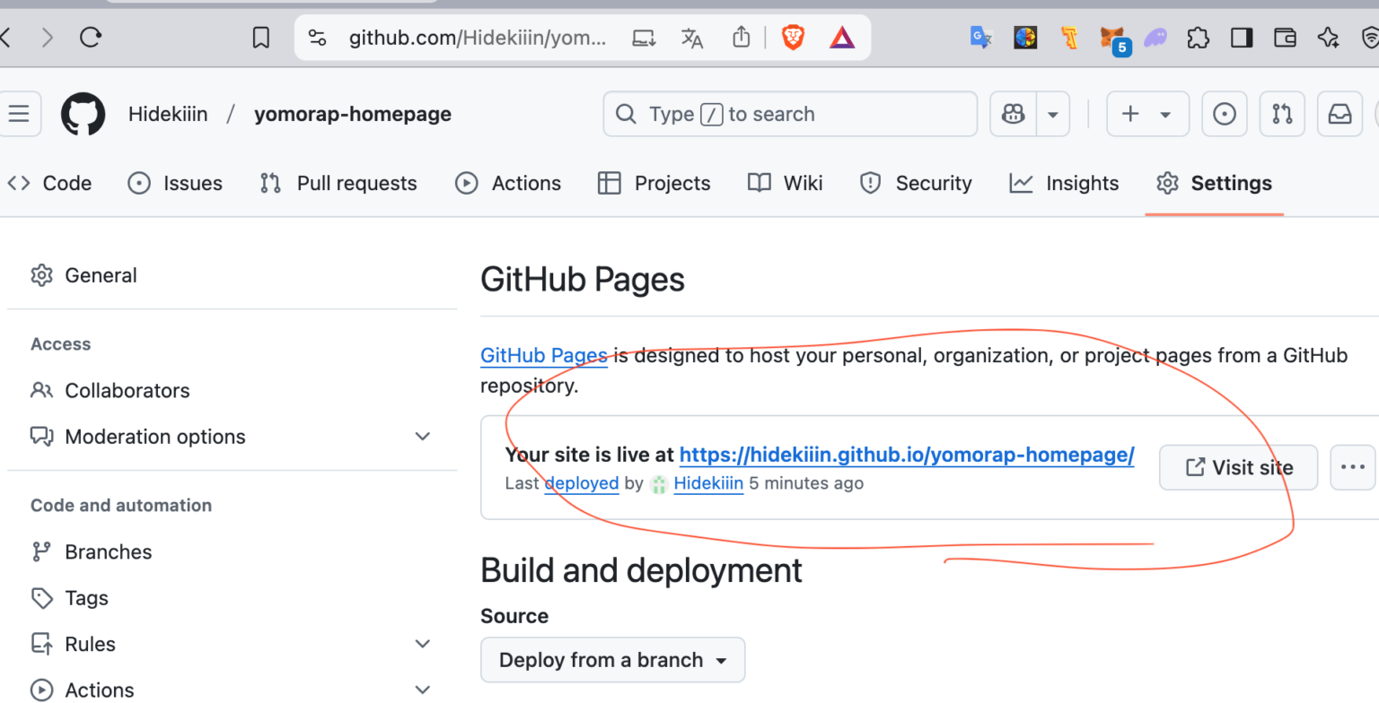Image resolution: width=1379 pixels, height=703 pixels.
Task: Click the Type to search field
Action: pos(790,114)
